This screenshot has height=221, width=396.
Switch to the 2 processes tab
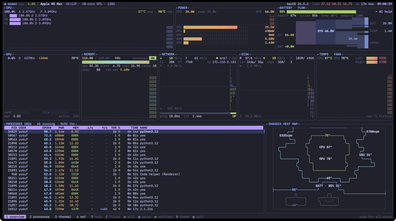[40, 217]
